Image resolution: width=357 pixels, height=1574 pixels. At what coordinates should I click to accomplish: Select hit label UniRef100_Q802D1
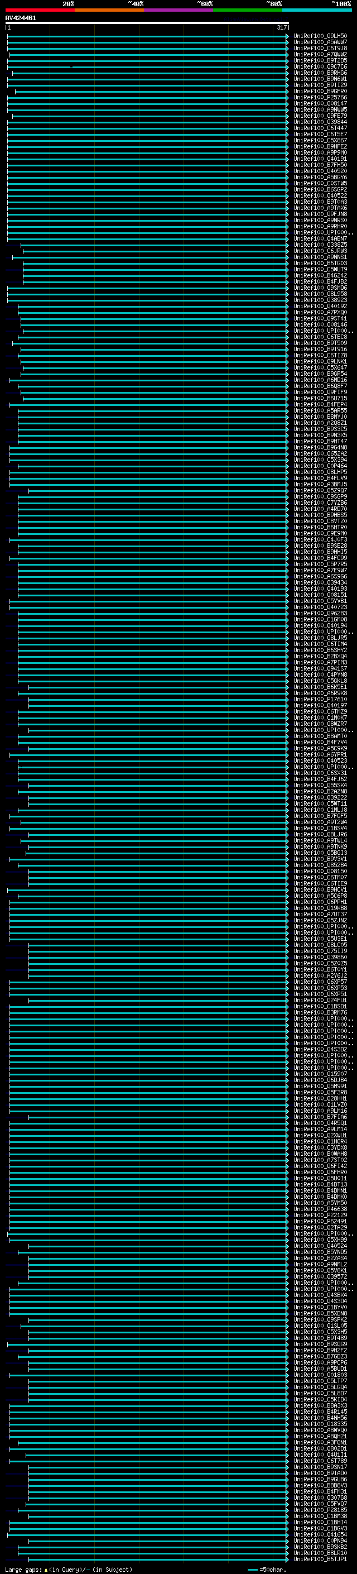point(320,1449)
